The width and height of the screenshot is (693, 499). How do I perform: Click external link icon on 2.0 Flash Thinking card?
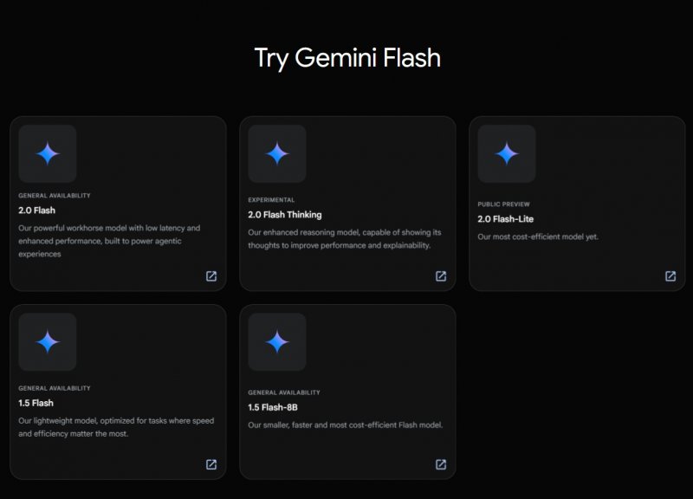point(440,277)
